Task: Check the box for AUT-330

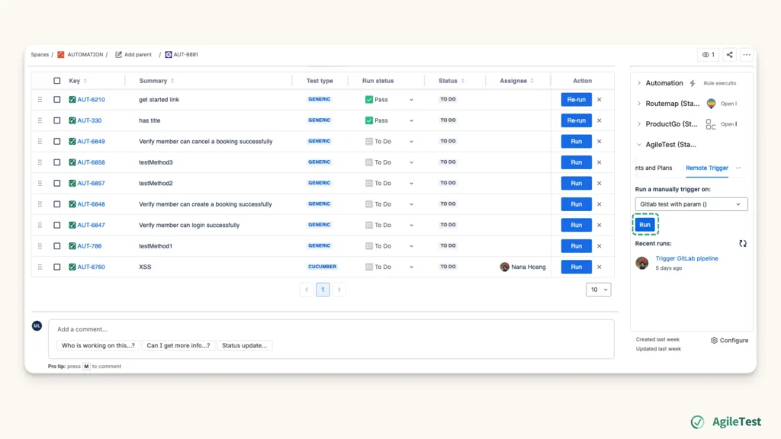Action: tap(56, 120)
